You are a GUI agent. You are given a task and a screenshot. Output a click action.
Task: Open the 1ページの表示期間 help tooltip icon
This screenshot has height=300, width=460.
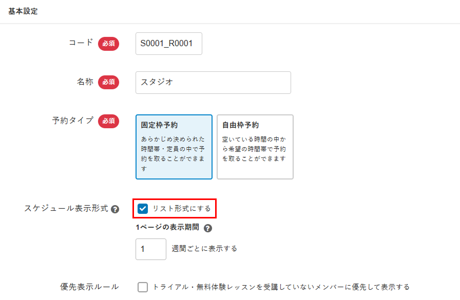(208, 229)
